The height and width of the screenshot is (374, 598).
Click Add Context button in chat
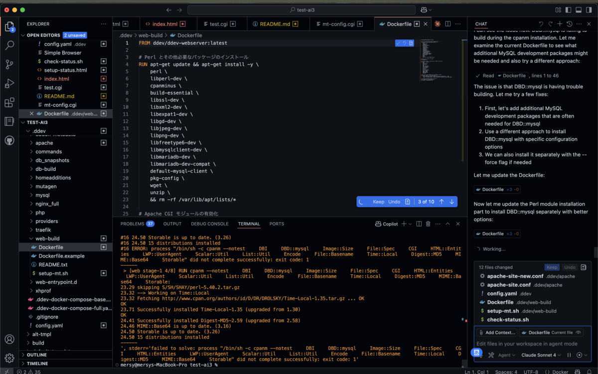click(x=497, y=333)
